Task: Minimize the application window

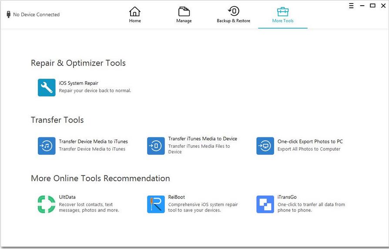Action: [362, 6]
